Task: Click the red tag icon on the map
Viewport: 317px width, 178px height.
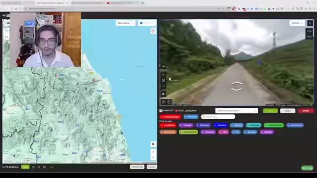Action: click(x=153, y=31)
